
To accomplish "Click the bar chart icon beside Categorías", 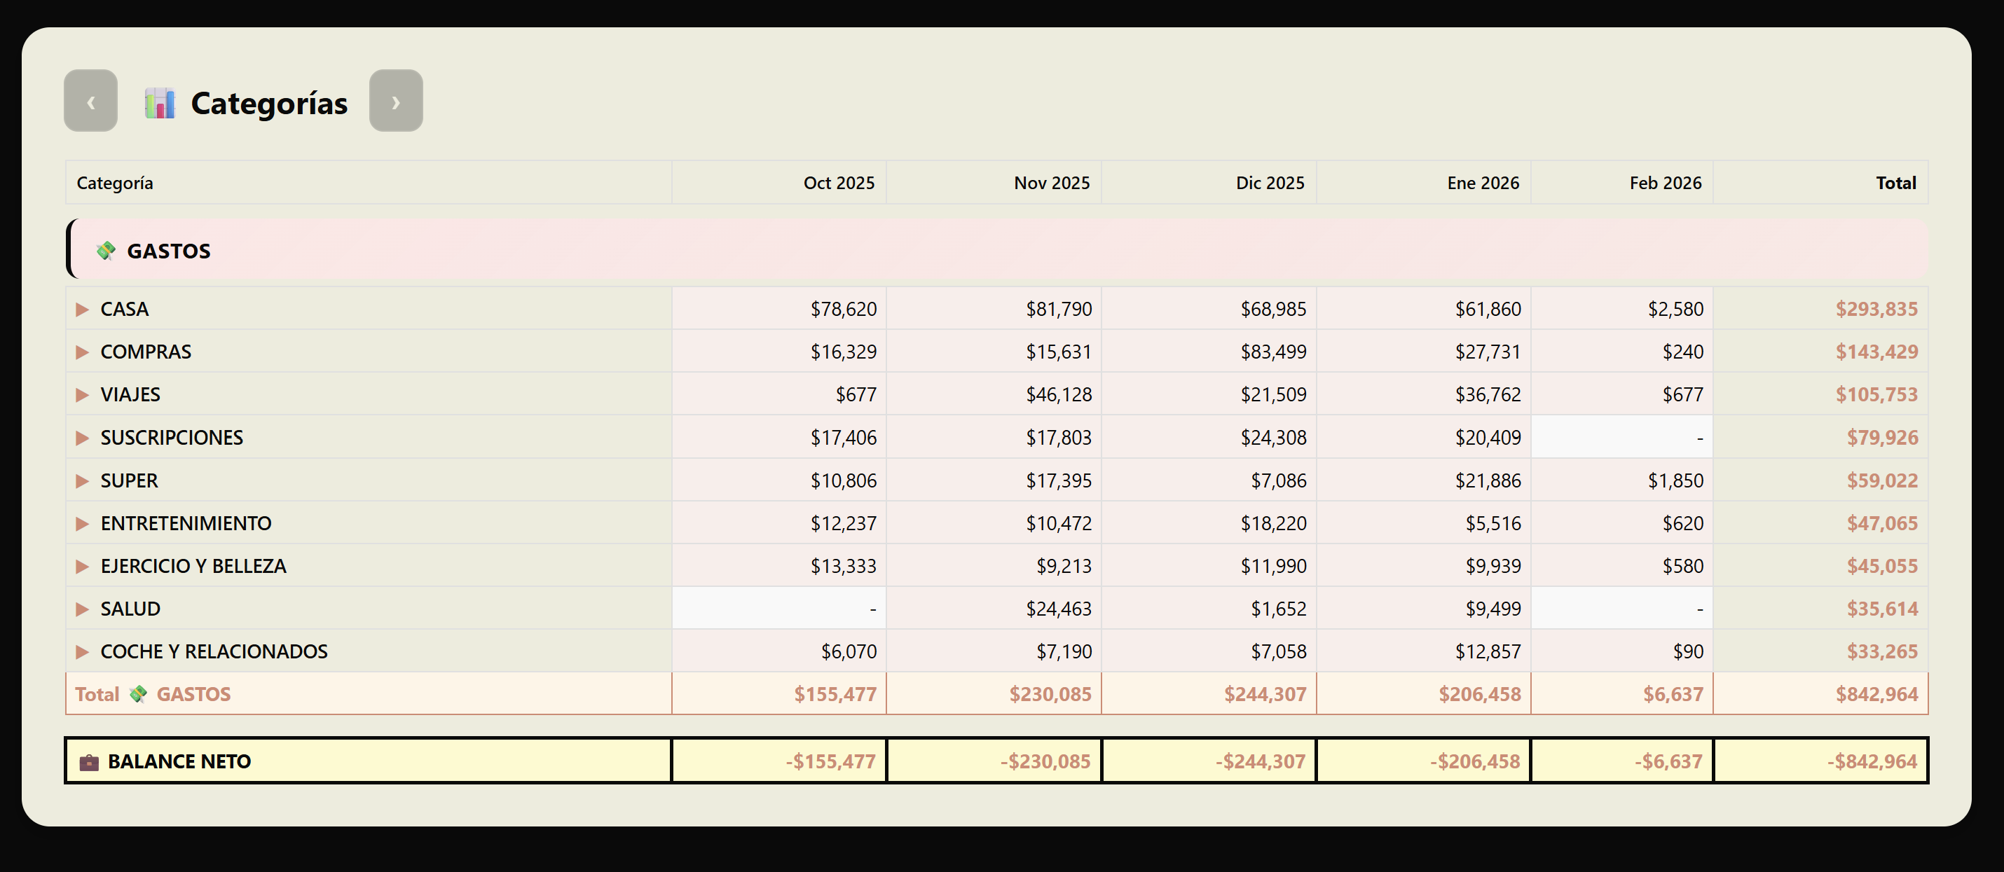I will [x=160, y=102].
